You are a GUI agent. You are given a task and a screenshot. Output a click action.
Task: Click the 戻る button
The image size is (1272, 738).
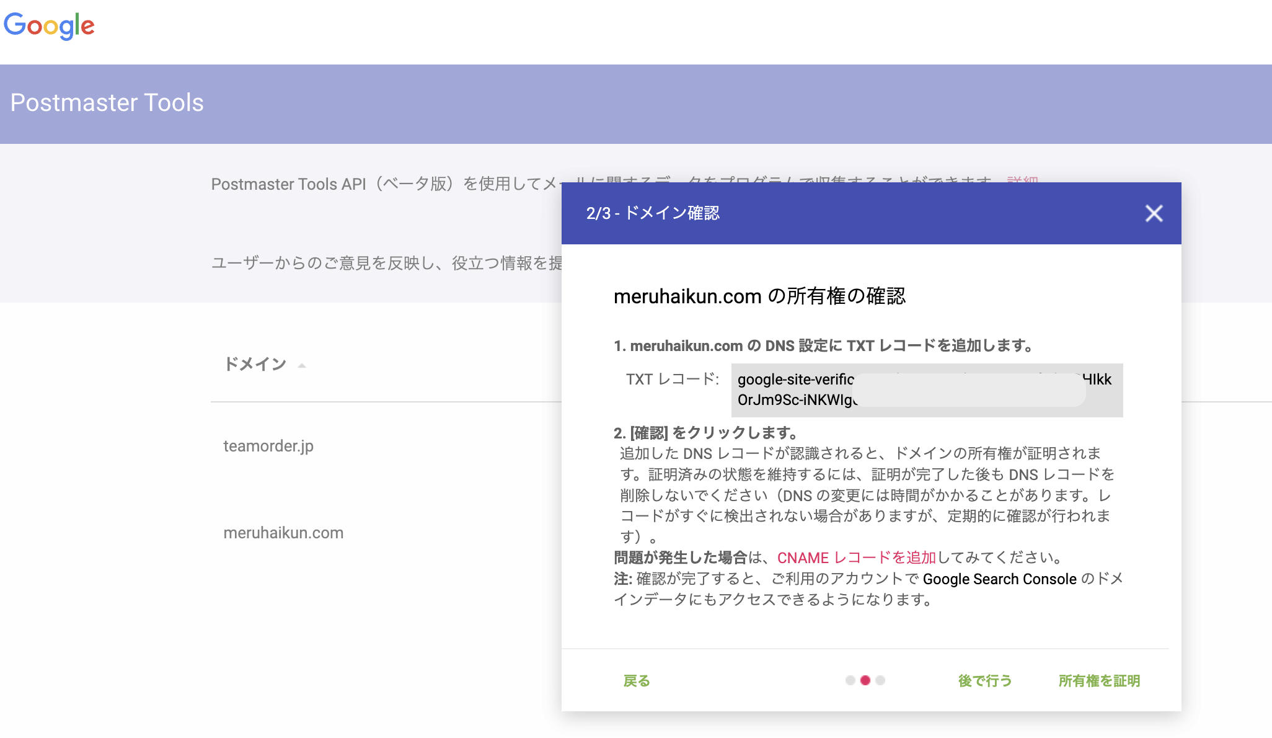(x=637, y=680)
